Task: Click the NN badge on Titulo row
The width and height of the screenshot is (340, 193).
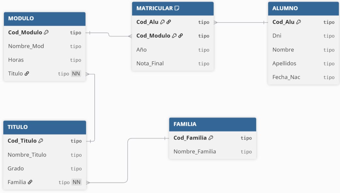Action: (76, 74)
